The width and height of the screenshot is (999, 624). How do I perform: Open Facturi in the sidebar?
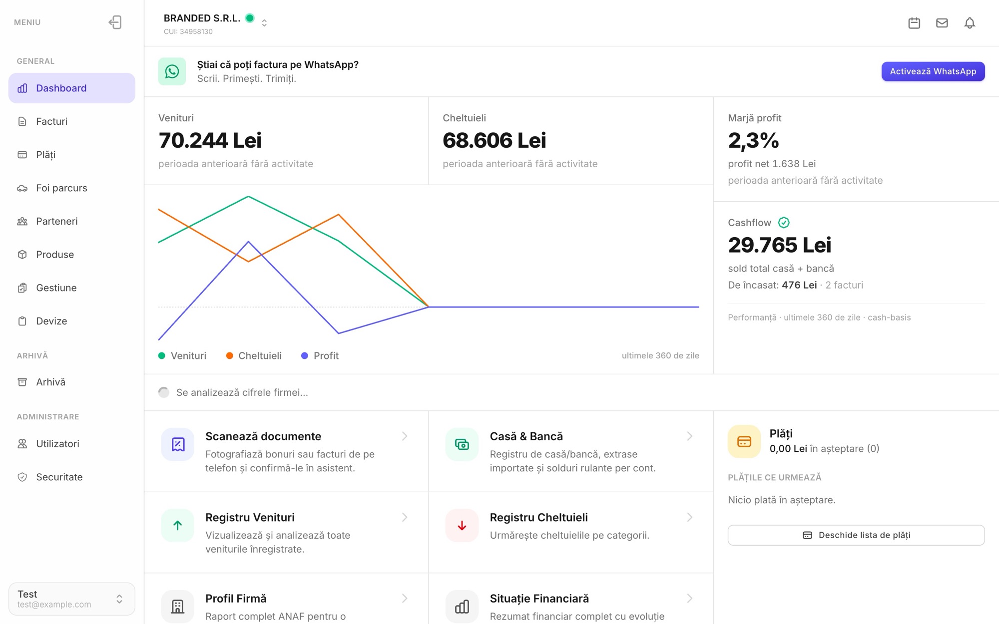(x=72, y=121)
